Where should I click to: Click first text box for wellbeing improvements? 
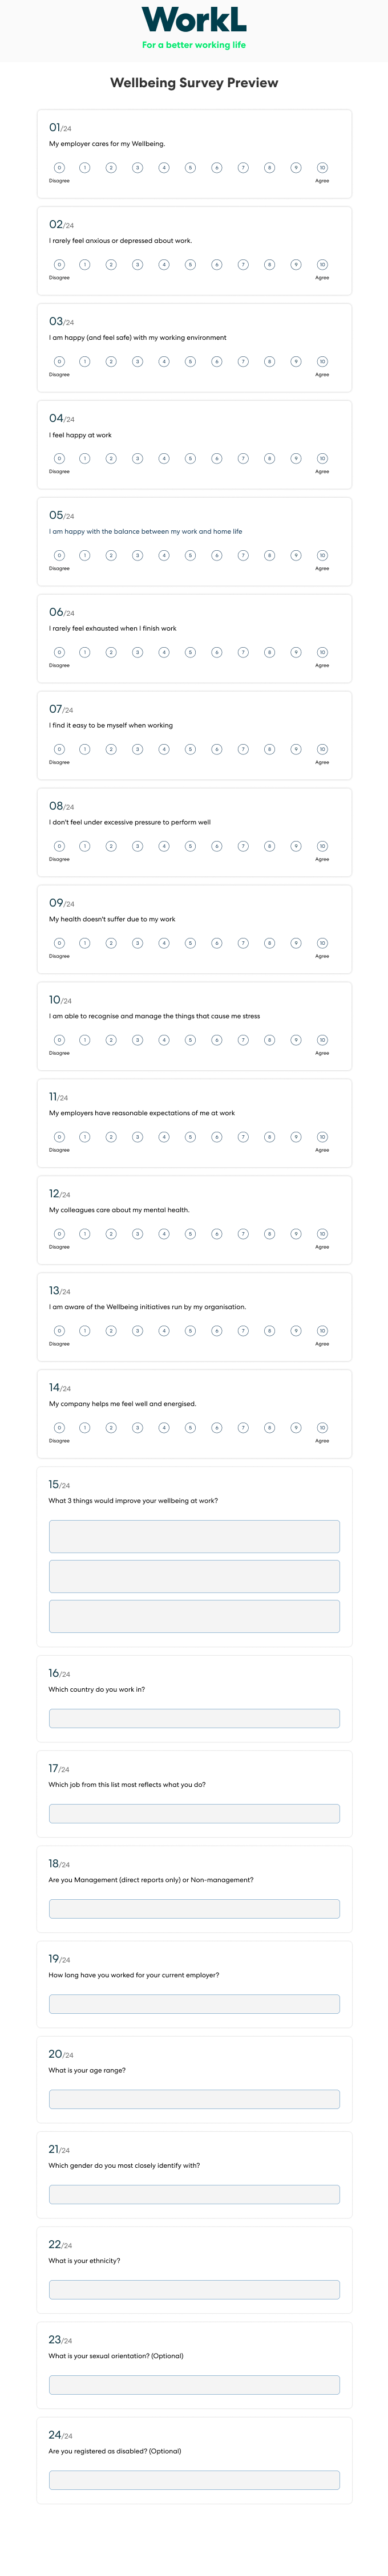pyautogui.click(x=194, y=1536)
